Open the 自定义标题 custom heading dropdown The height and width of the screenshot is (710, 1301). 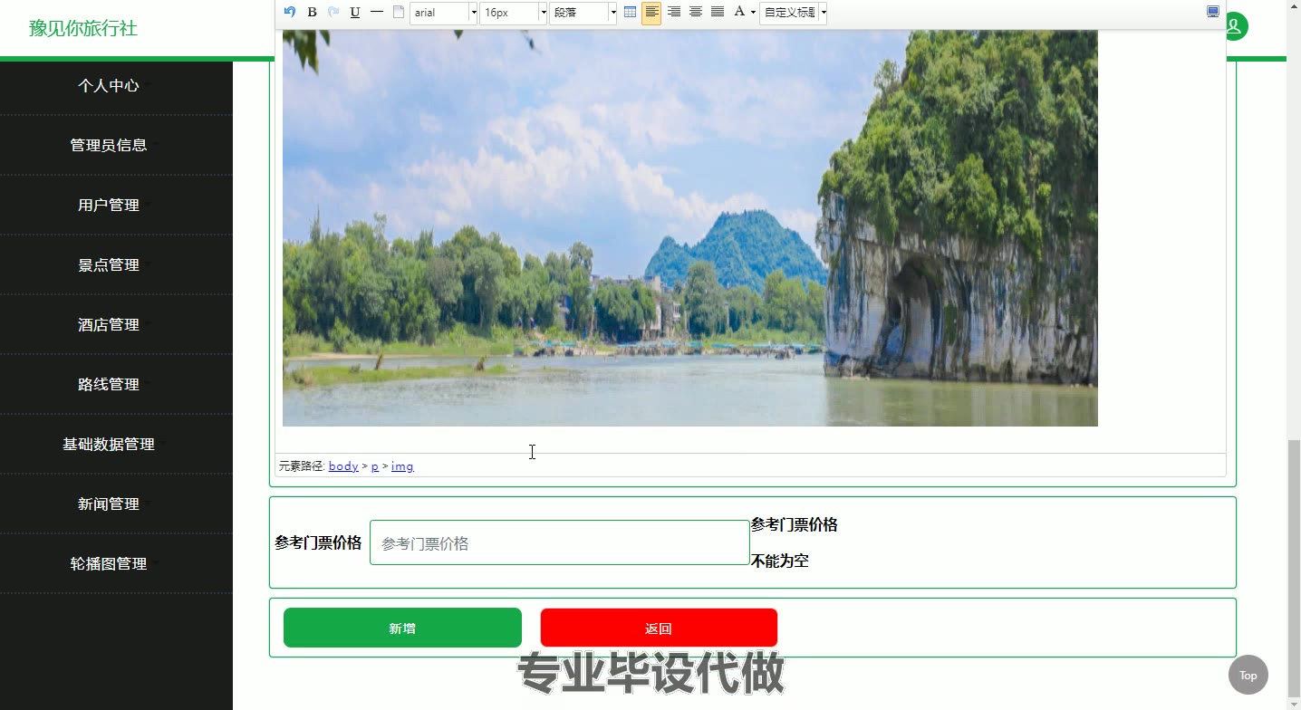click(x=794, y=13)
